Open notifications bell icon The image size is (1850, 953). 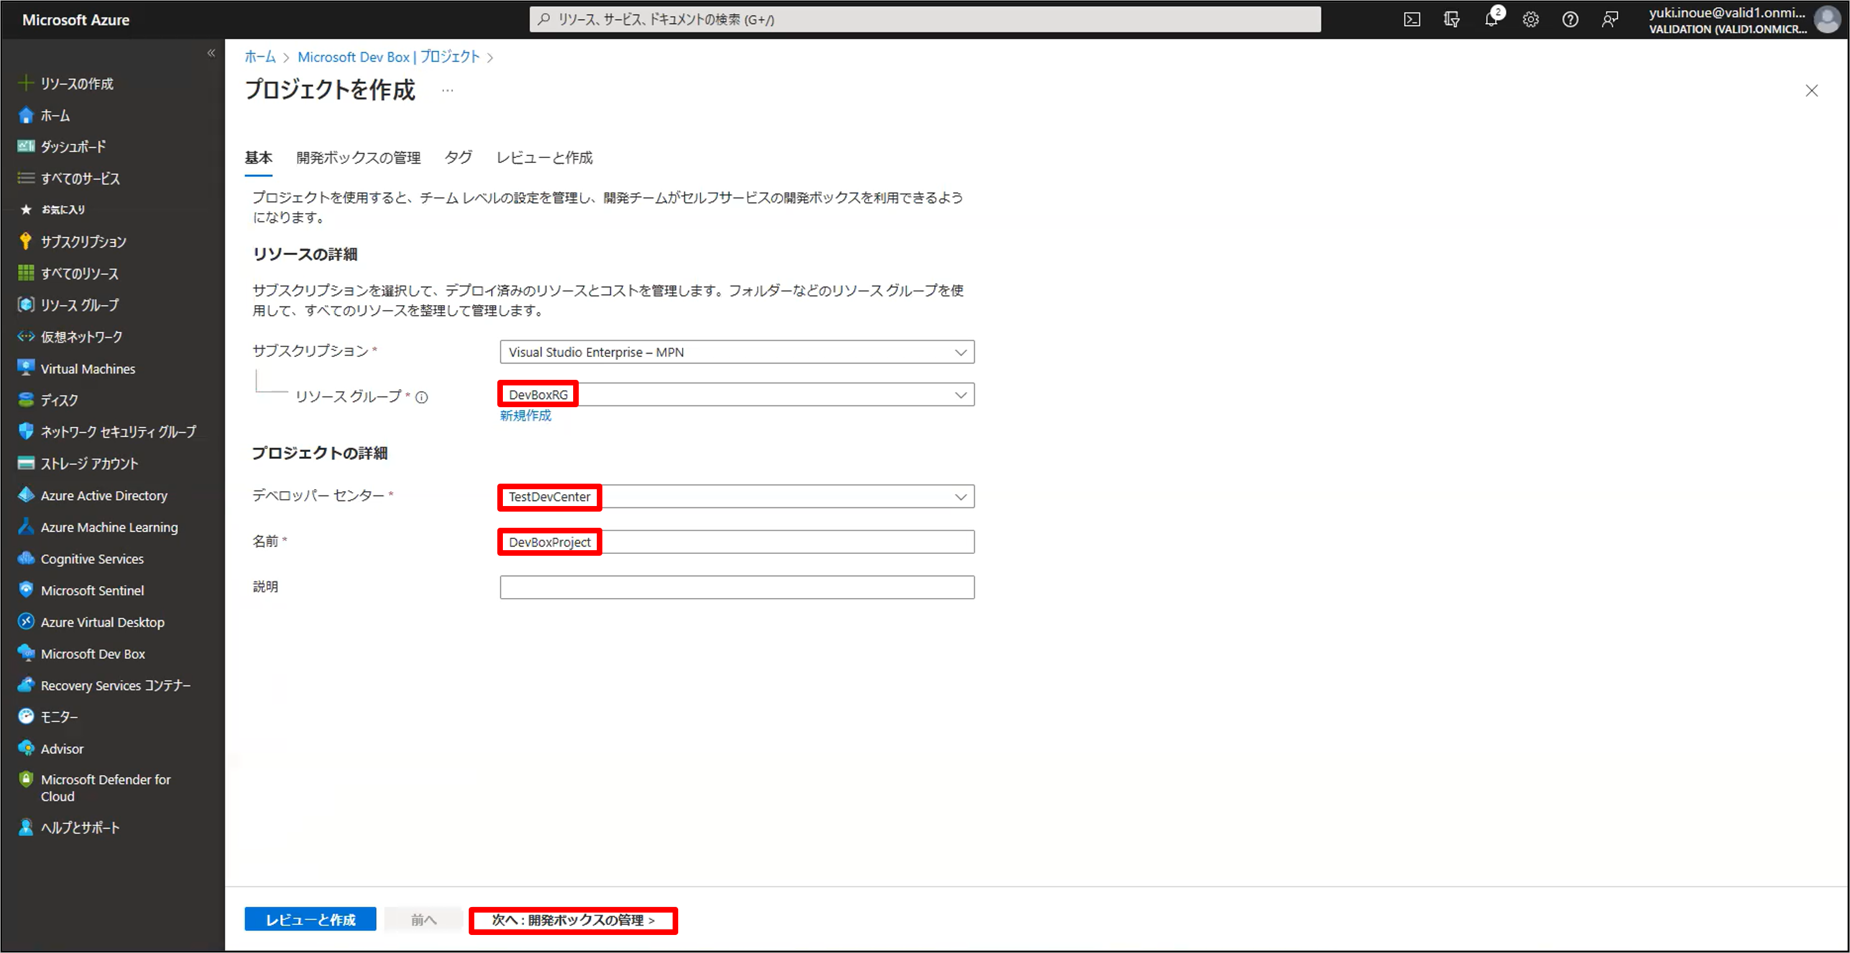pyautogui.click(x=1491, y=19)
